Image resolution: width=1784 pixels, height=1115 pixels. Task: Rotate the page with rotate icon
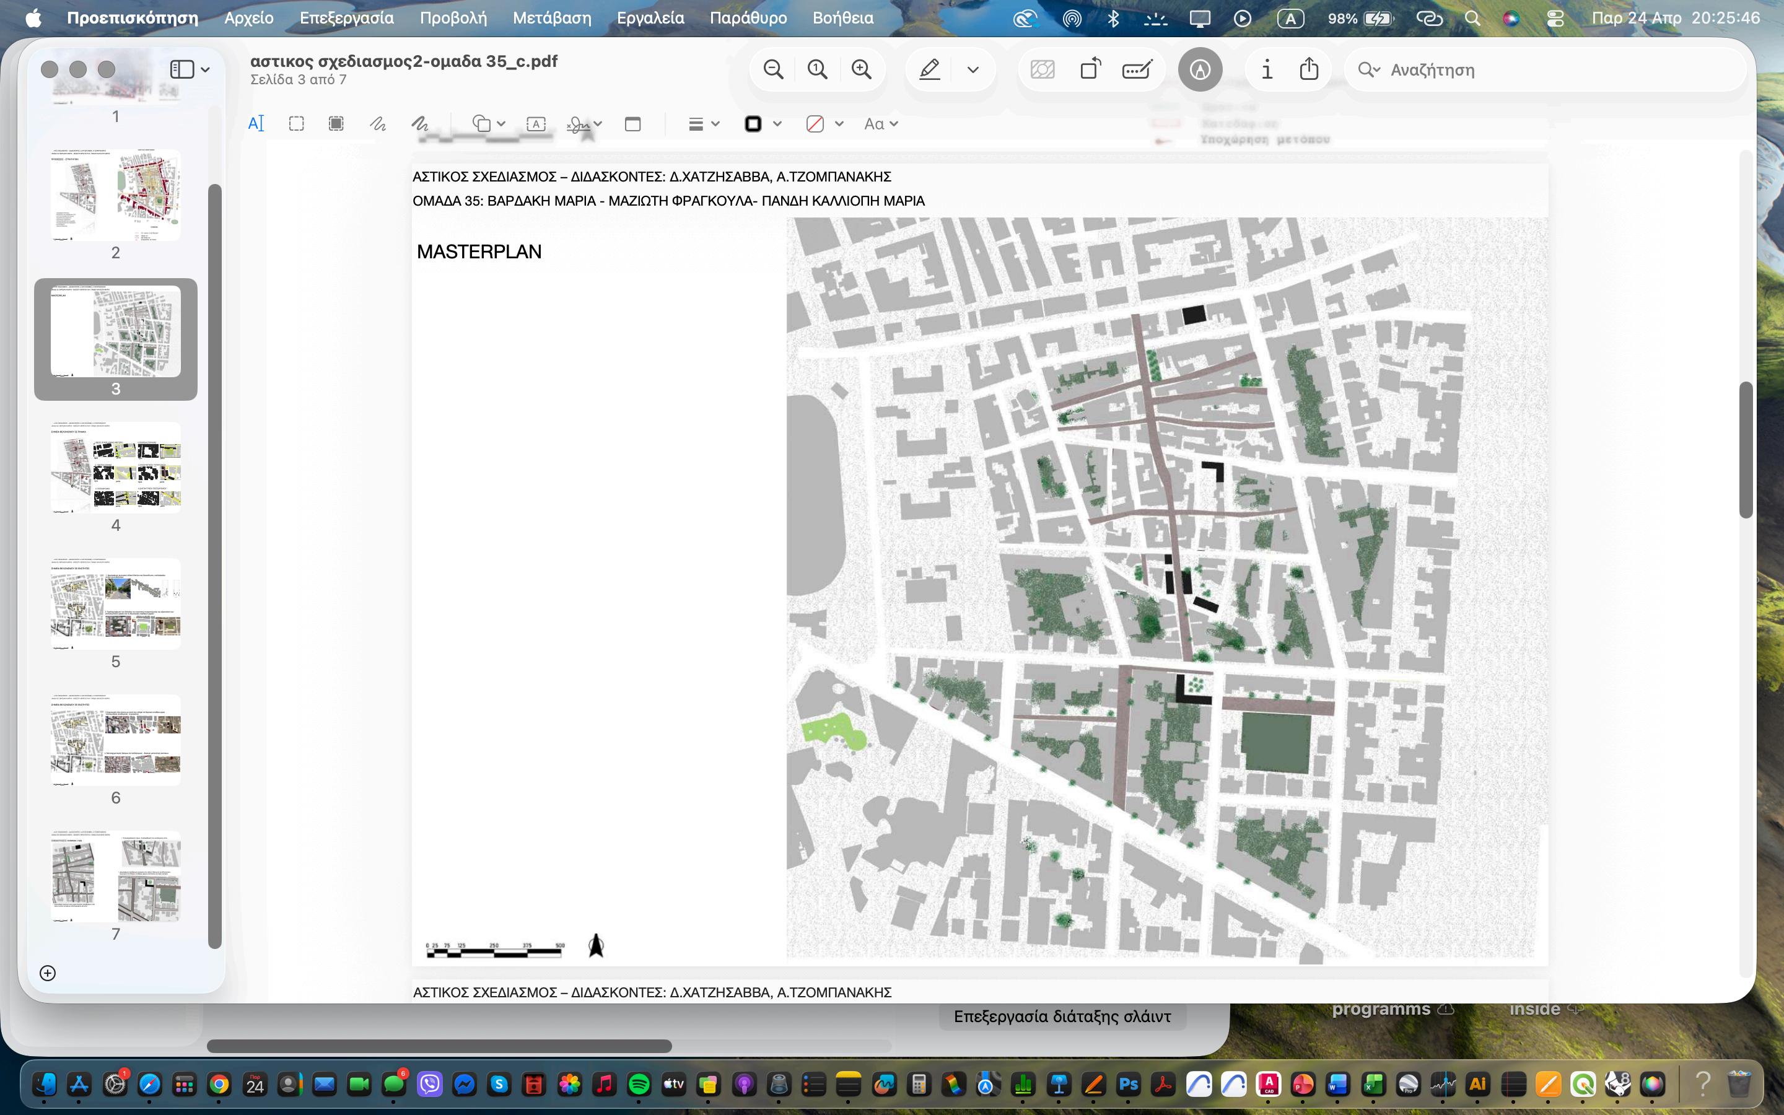(x=1090, y=69)
